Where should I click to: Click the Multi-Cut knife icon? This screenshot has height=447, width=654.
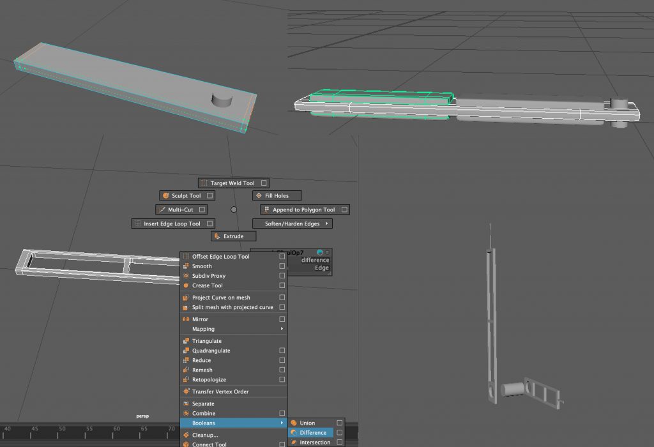(162, 209)
